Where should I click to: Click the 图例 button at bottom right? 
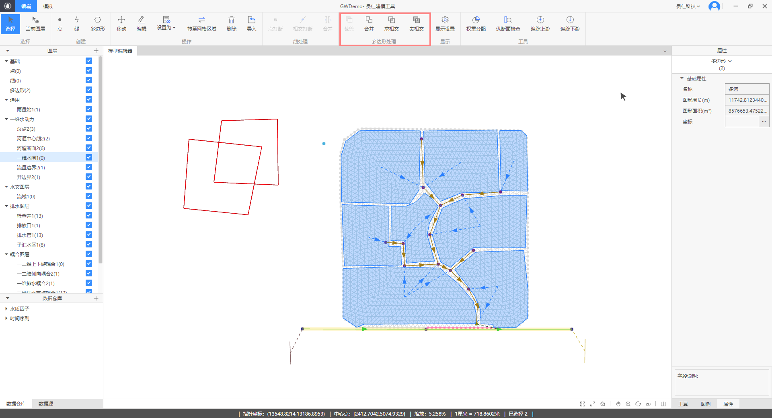[x=705, y=404]
